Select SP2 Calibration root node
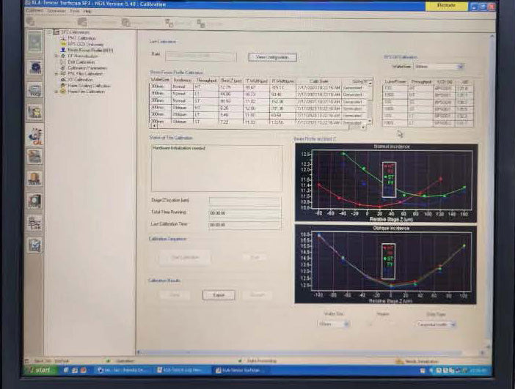This screenshot has height=389, width=515. click(x=75, y=32)
